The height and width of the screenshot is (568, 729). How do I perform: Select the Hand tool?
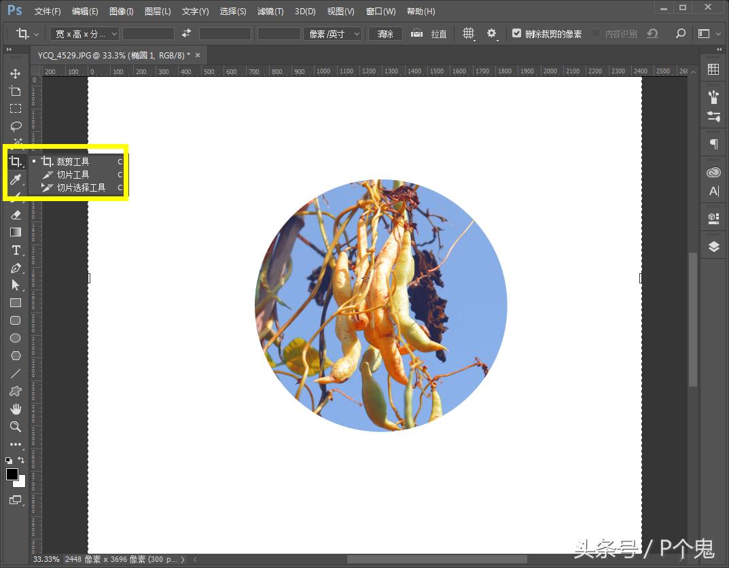(15, 408)
